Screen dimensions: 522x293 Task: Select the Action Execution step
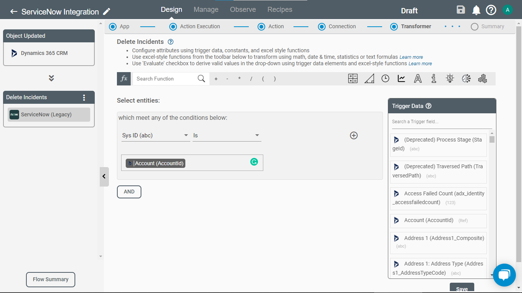coord(173,27)
